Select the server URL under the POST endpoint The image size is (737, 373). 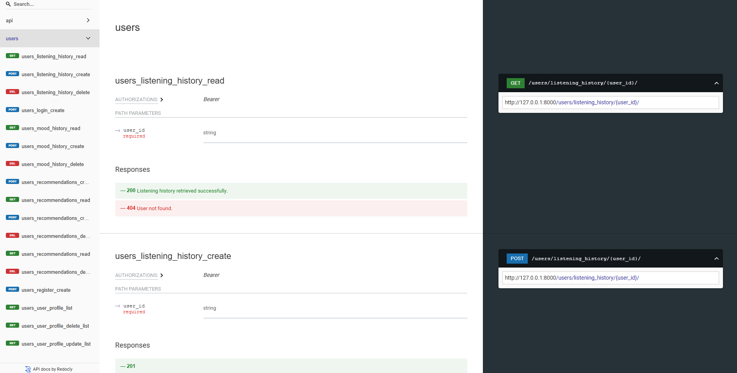pos(611,278)
